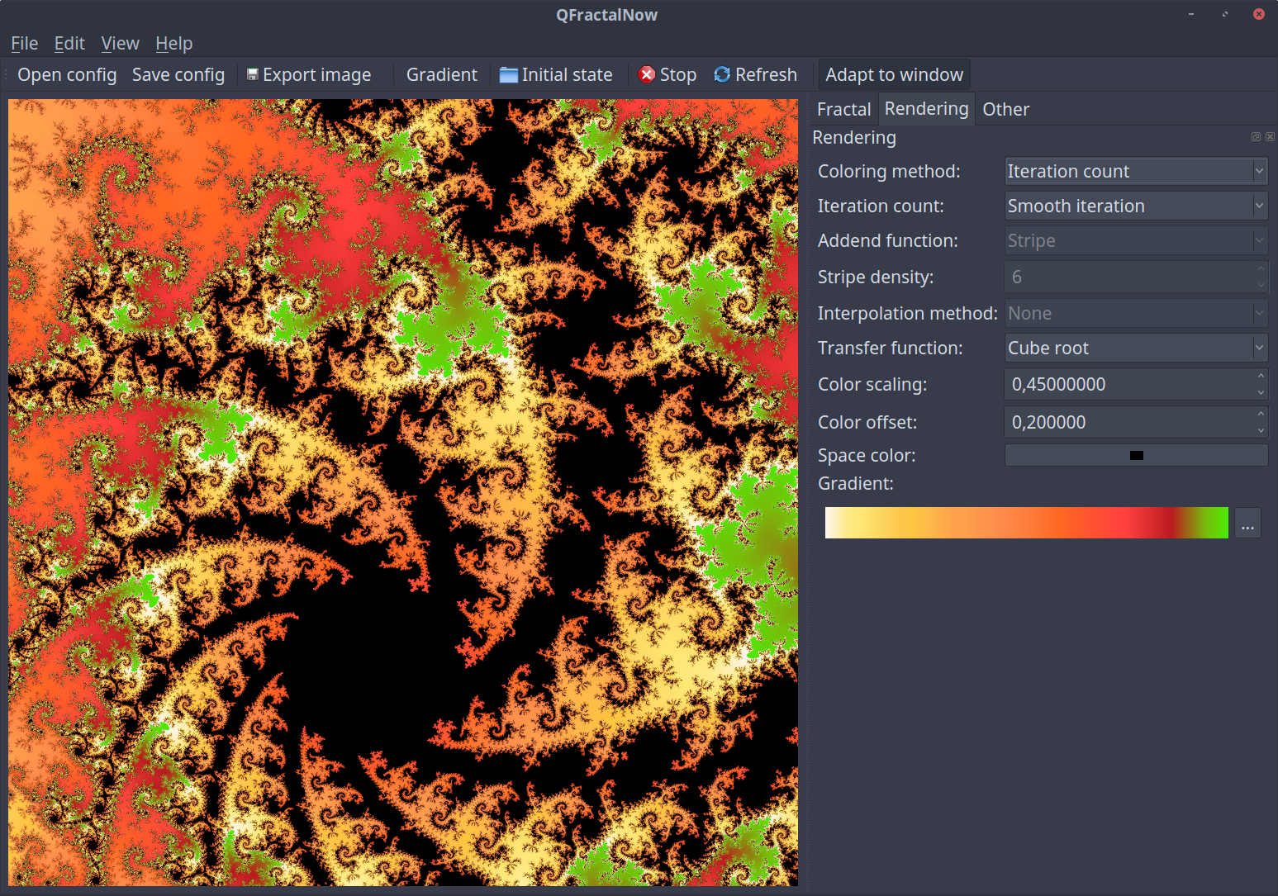Expand the Iteration count dropdown
Screen dimensions: 1278x896
tap(1136, 206)
